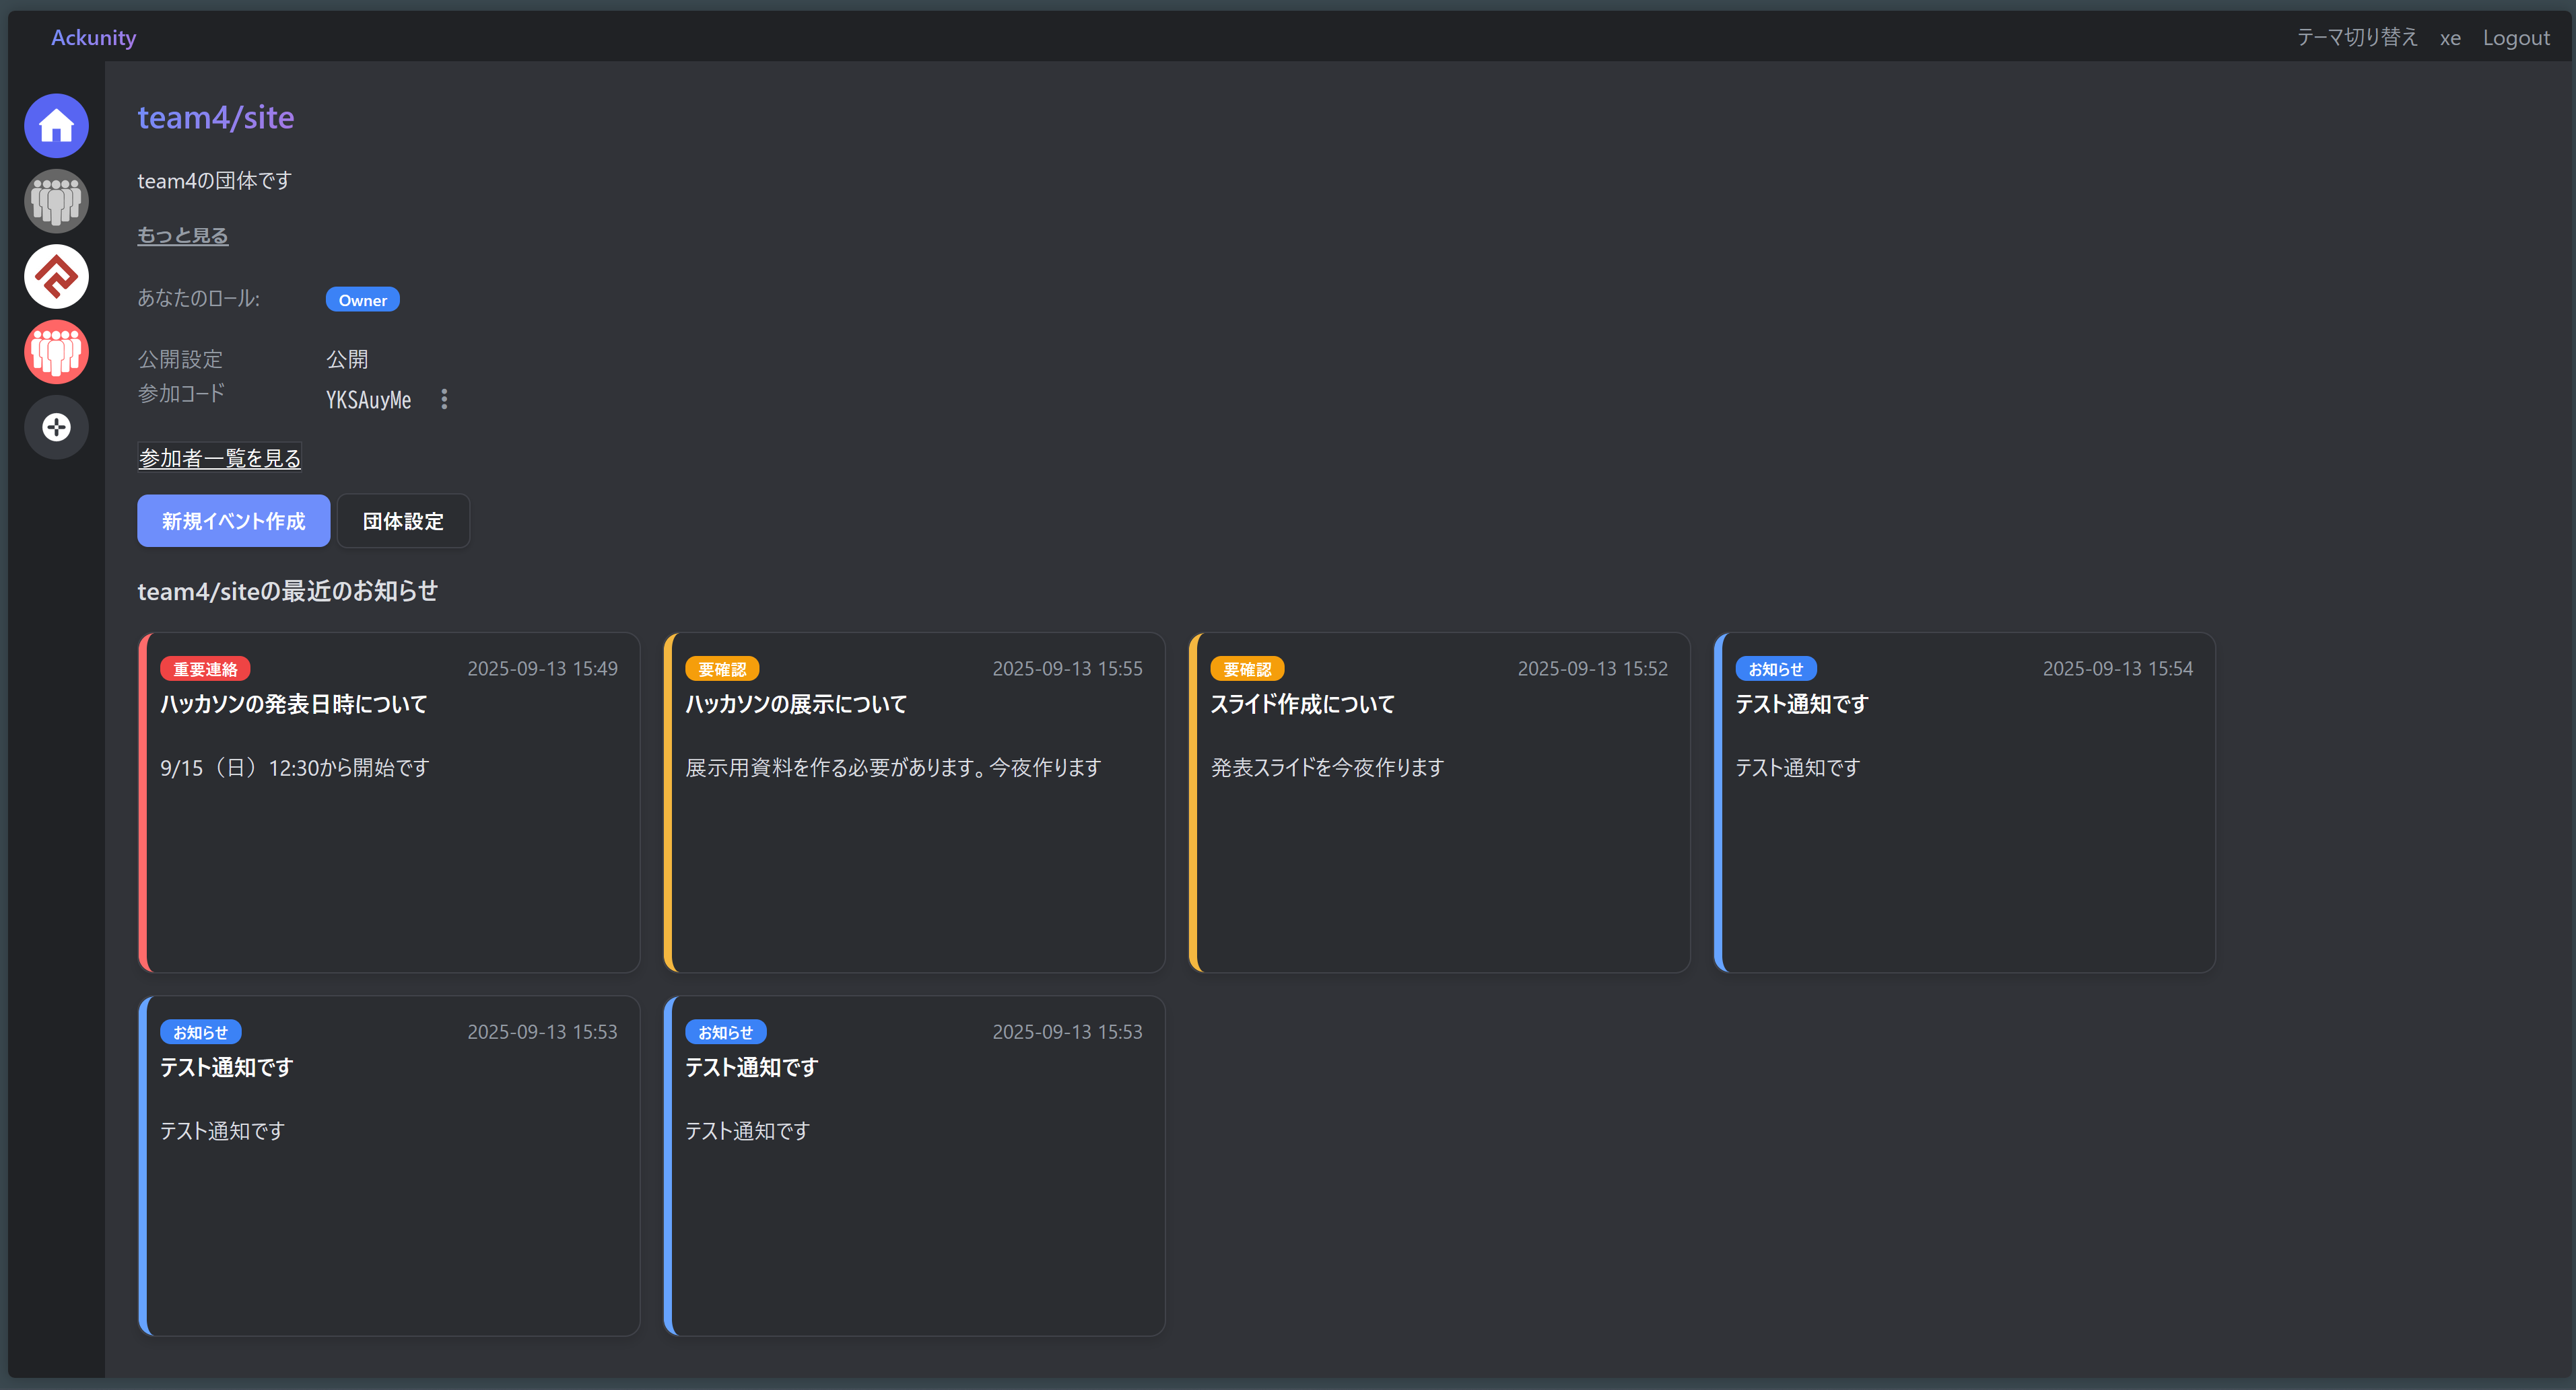Open the white circular team logo in sidebar
Screen dimensions: 2576x1390
(x=56, y=276)
